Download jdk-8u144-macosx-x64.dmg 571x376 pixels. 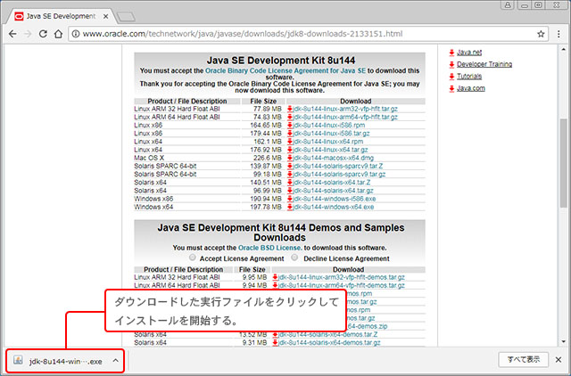[333, 158]
